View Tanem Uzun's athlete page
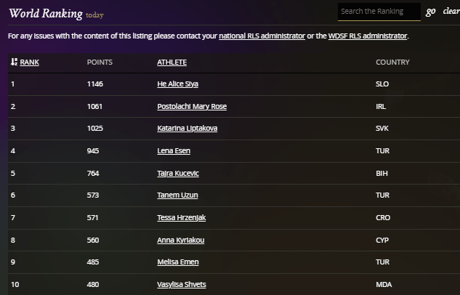Viewport: 460px width, 295px height. [177, 195]
